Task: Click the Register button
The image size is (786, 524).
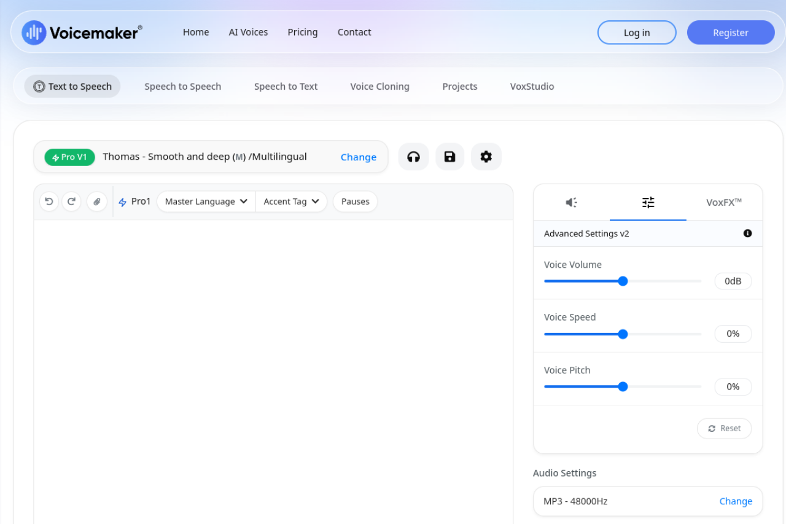Action: click(731, 33)
